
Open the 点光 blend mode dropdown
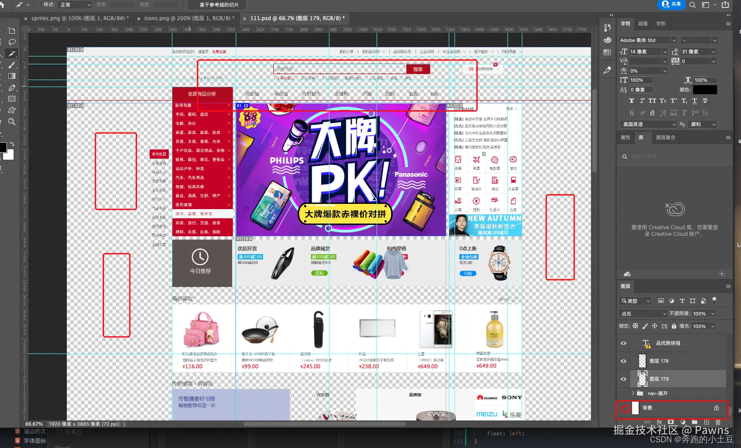click(642, 313)
